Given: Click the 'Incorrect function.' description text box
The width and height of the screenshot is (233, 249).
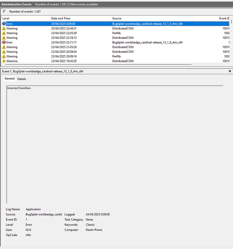Looking at the screenshot, I should click(x=115, y=144).
